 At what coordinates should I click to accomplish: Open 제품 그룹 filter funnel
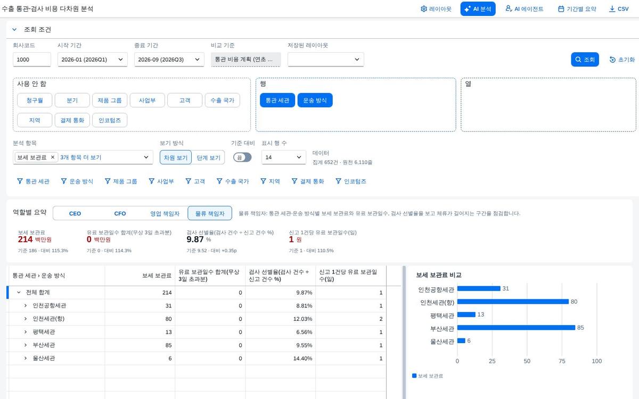[x=121, y=181]
